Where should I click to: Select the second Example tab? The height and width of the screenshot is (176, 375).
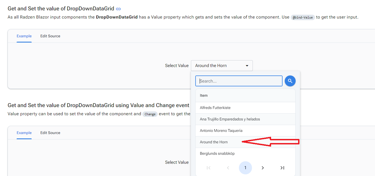tap(24, 133)
